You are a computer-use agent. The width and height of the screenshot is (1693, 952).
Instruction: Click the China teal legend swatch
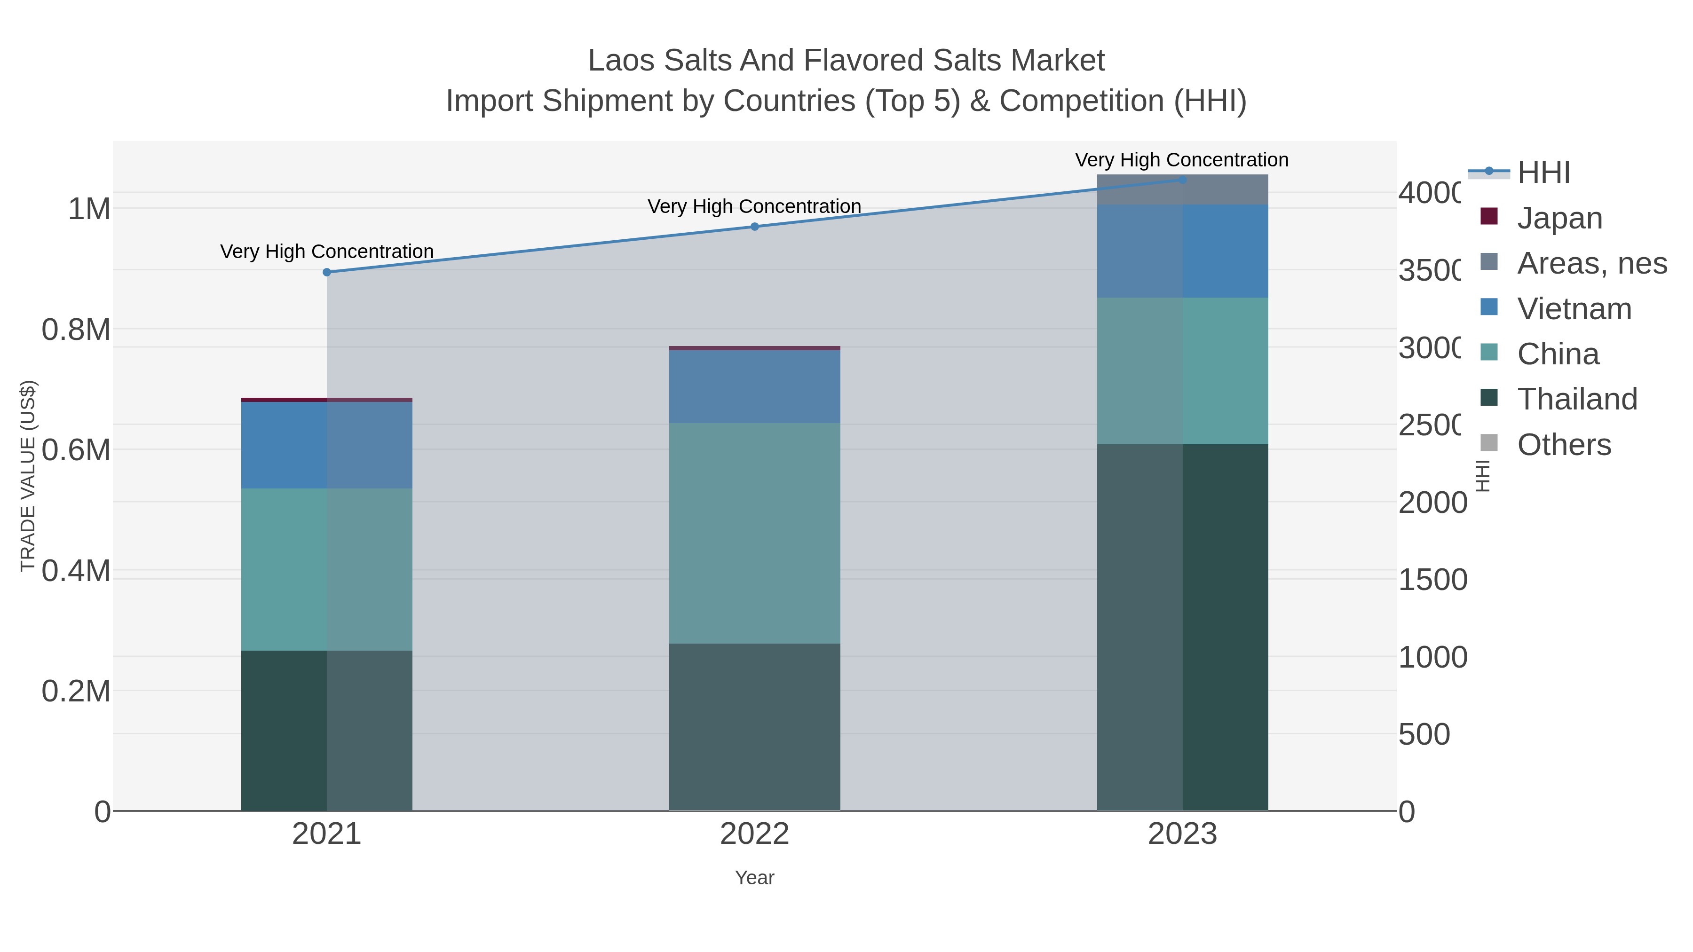[1488, 352]
